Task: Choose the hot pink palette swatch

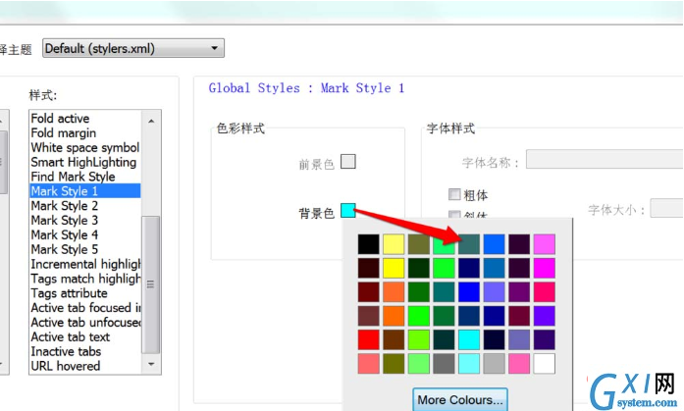Action: pyautogui.click(x=519, y=364)
